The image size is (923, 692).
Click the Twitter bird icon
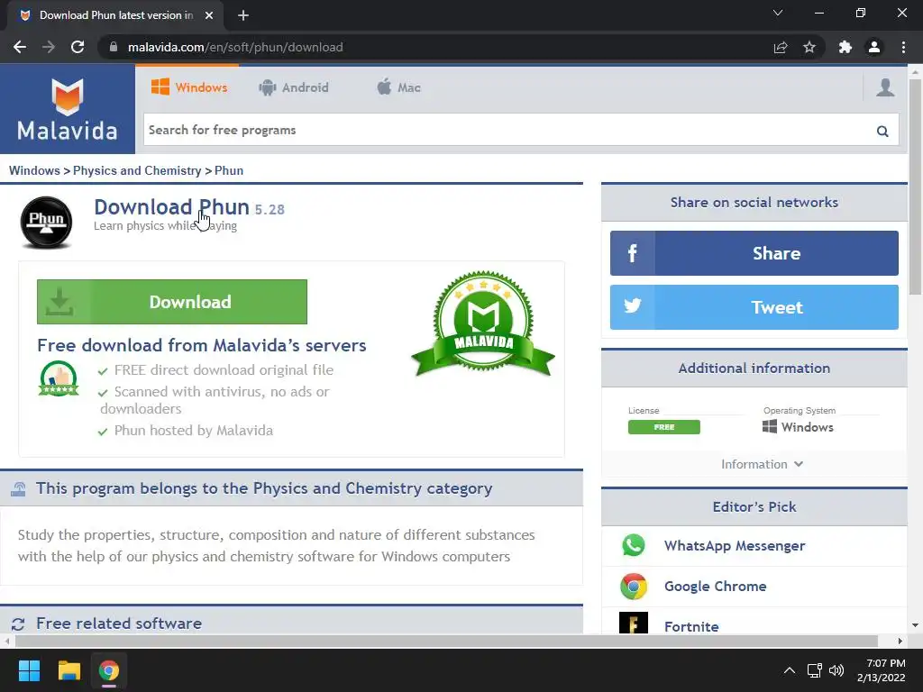[x=632, y=307]
